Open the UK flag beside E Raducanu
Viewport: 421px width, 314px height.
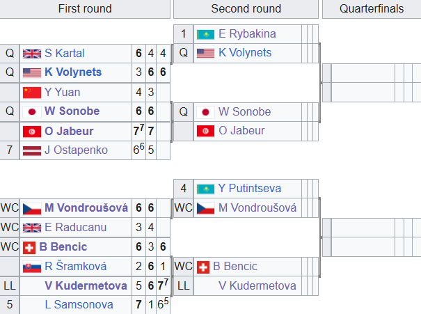tap(32, 227)
